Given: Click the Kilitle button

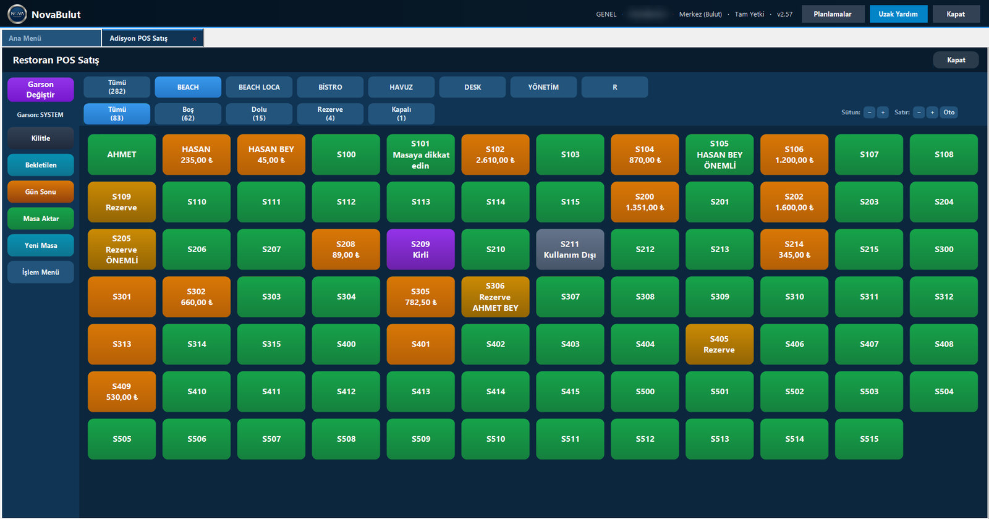Looking at the screenshot, I should (41, 138).
